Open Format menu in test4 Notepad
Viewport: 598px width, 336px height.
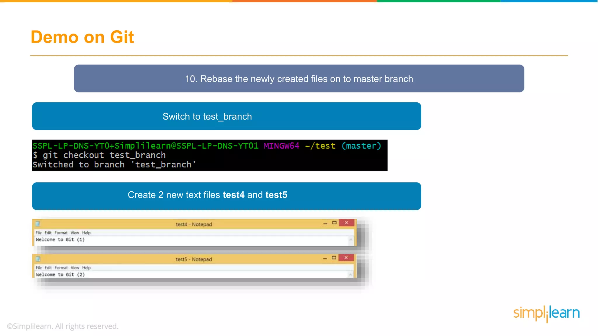pos(61,233)
